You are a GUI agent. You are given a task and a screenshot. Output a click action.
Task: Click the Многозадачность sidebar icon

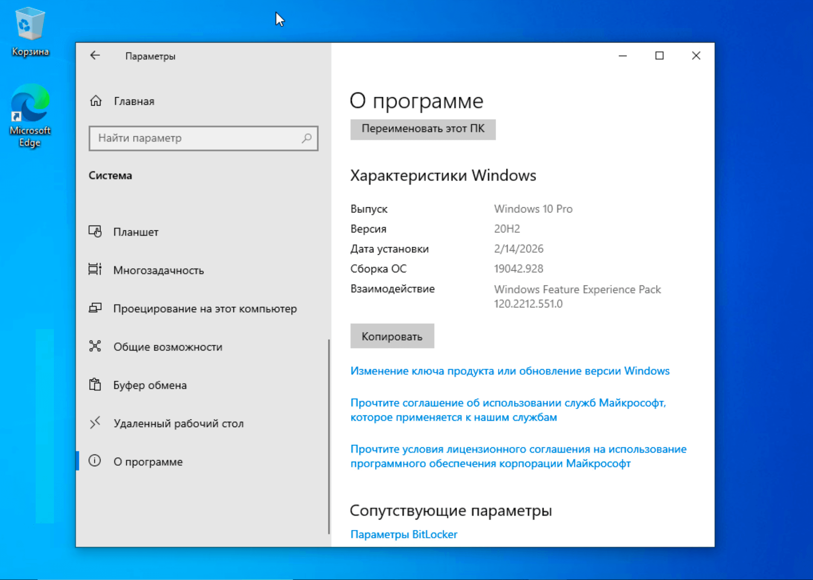click(95, 270)
